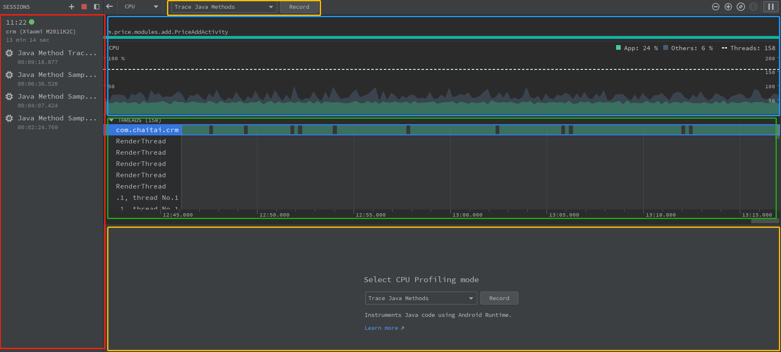781x352 pixels.
Task: Zoom out the timeline (minus icon)
Action: coord(716,7)
